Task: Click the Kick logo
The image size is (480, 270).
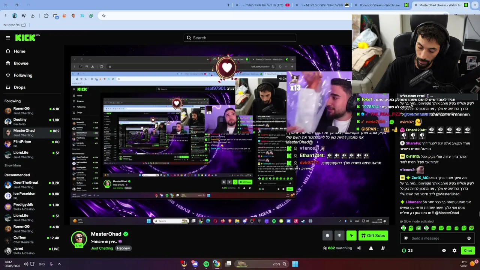Action: (27, 37)
